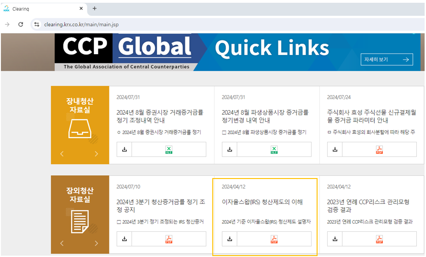Open 증권시장 거래증거금률 XLS file
Screen dimensions: 426x257
coord(169,149)
